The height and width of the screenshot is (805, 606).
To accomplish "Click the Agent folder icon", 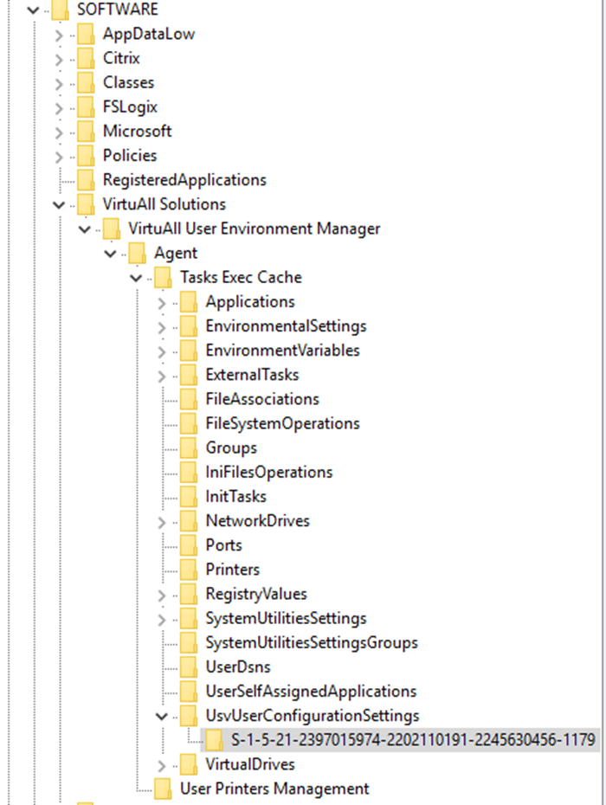I will (x=137, y=253).
